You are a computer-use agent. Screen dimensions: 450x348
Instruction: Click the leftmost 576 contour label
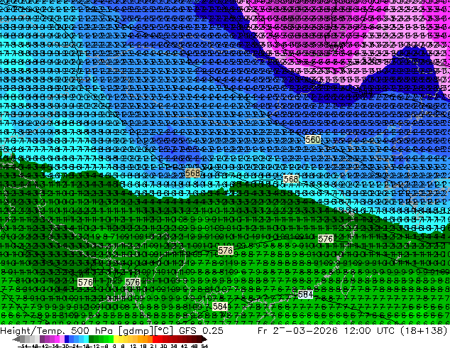[85, 283]
